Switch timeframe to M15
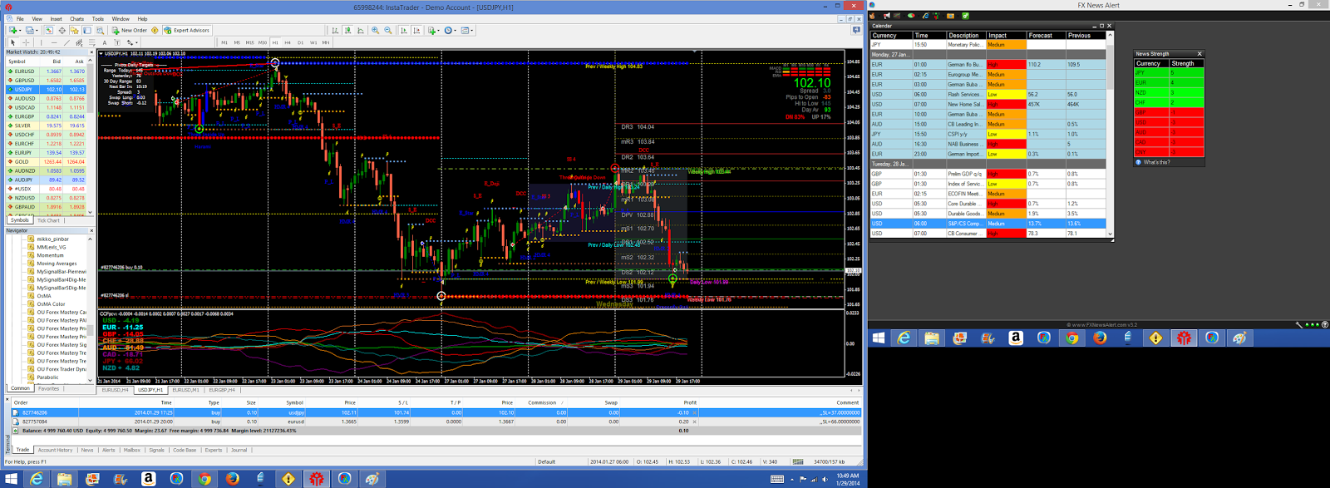This screenshot has height=488, width=1330. coord(250,42)
